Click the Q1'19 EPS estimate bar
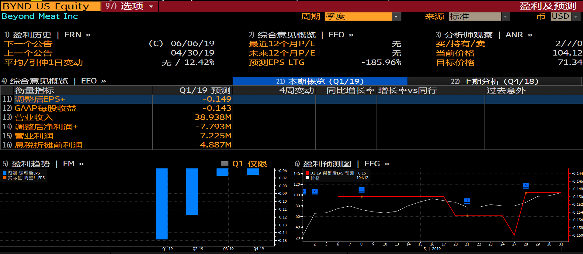The width and height of the screenshot is (583, 254). pyautogui.click(x=161, y=204)
